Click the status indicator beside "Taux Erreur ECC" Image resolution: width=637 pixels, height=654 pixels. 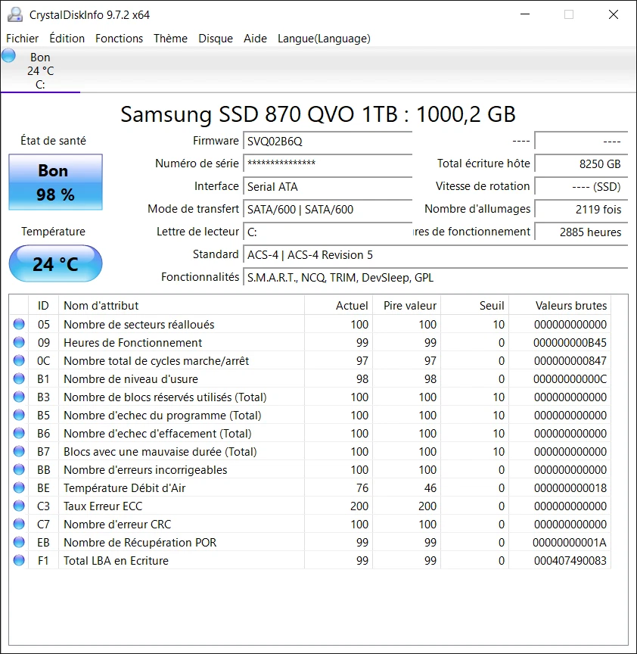[x=18, y=506]
